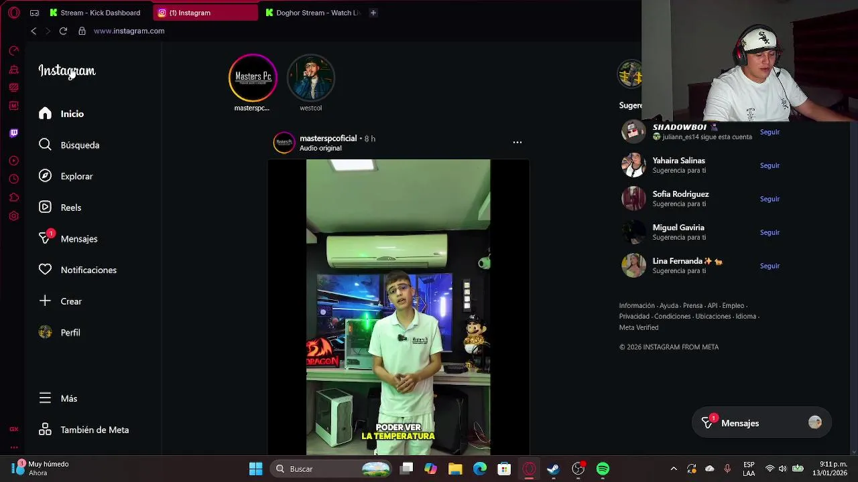Open floating Mensajes chat widget
The height and width of the screenshot is (482, 858).
tap(761, 423)
